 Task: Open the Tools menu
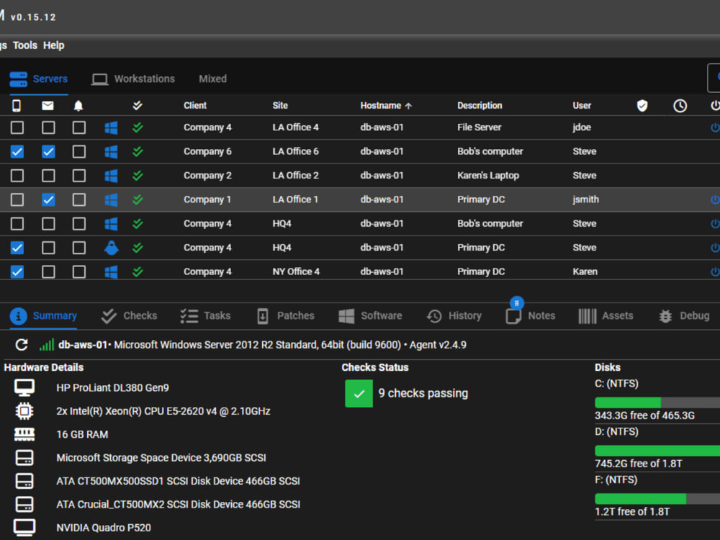click(x=25, y=45)
